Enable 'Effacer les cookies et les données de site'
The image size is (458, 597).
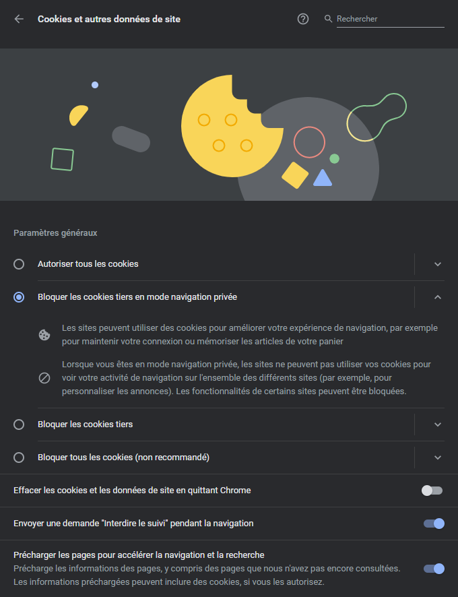(433, 491)
